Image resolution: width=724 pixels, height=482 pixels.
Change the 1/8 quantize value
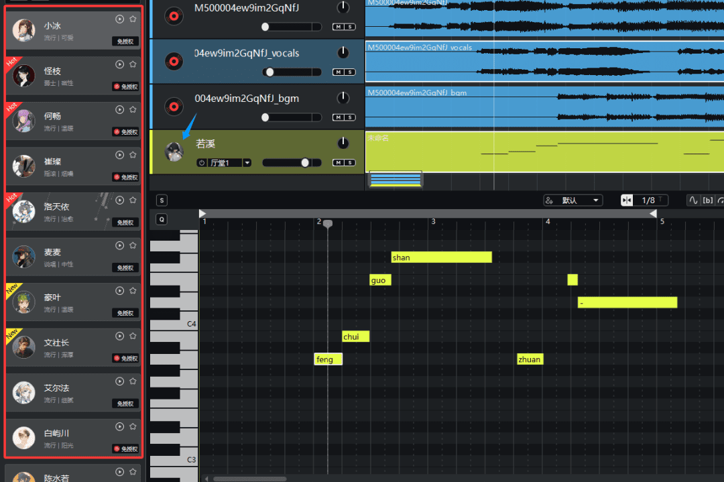[x=648, y=200]
